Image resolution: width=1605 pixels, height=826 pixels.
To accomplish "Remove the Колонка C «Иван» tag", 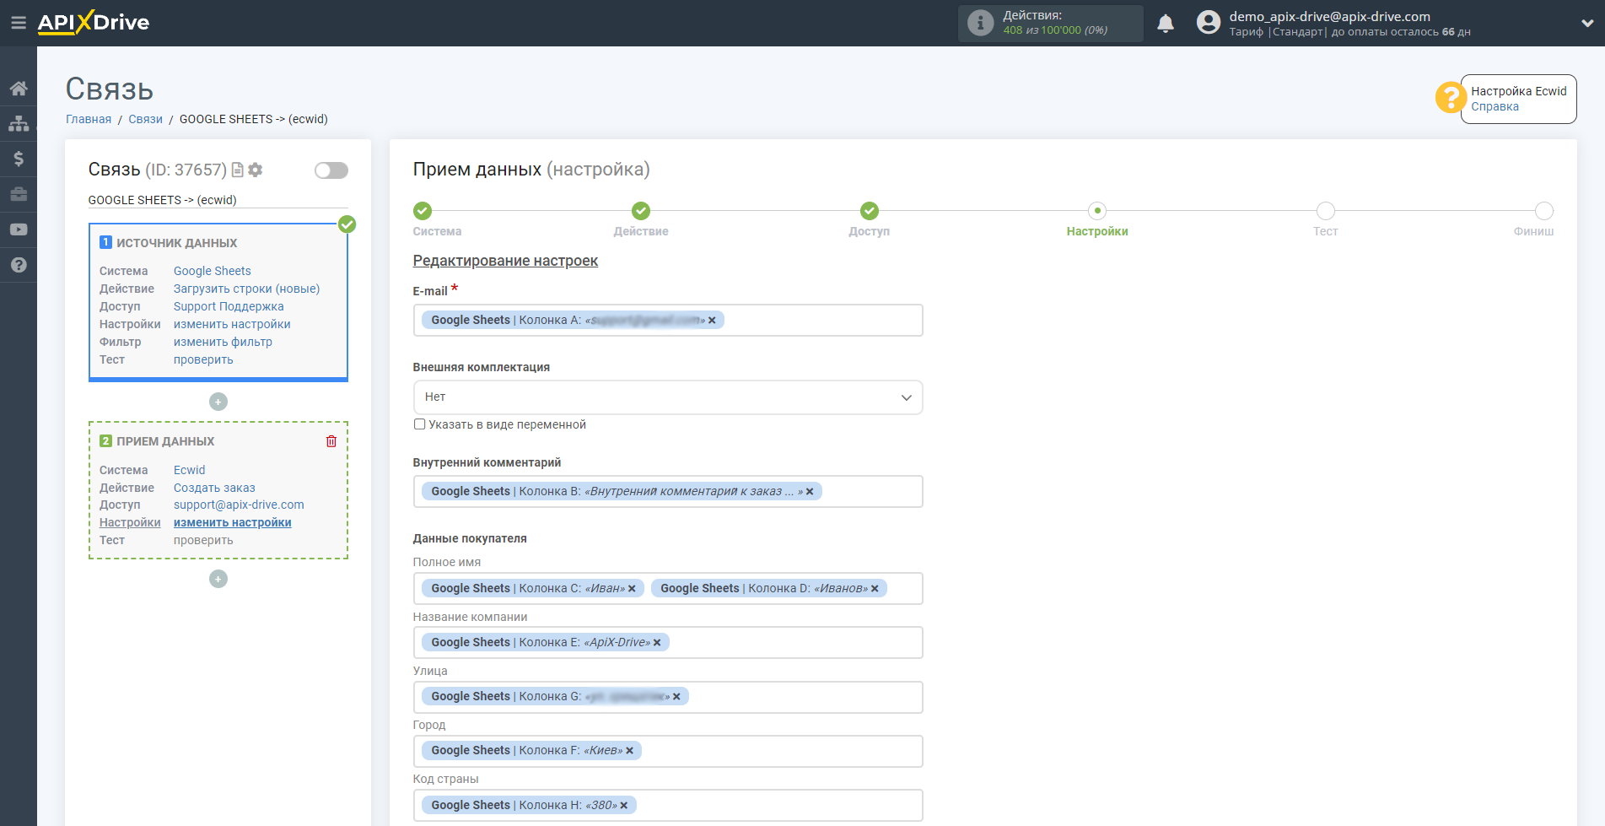I will 632,589.
